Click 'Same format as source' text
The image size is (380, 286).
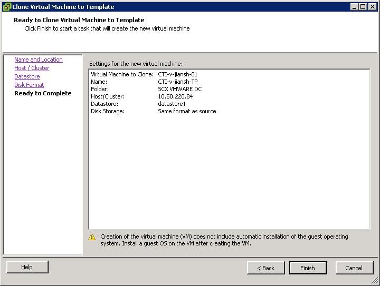(x=187, y=111)
